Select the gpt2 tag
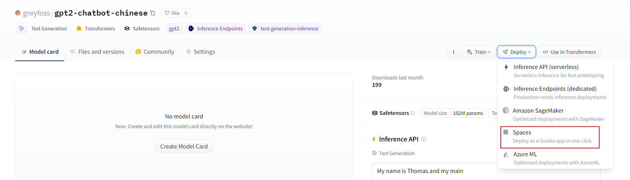The image size is (630, 180). point(174,28)
